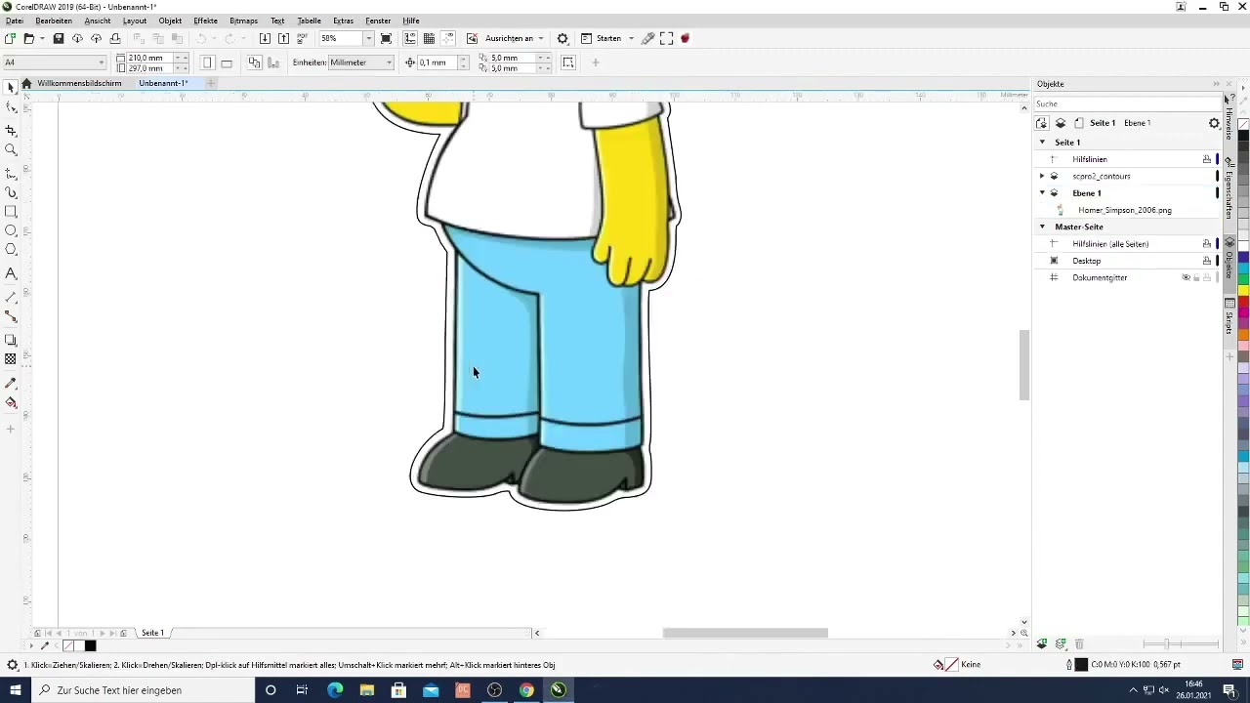
Task: Open the Bearbeiten menu
Action: point(55,21)
